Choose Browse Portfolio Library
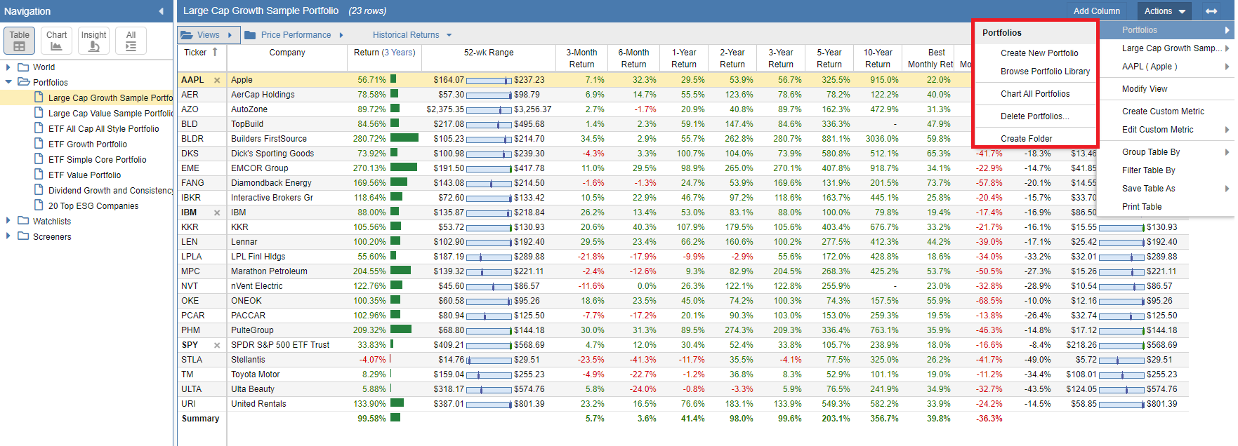 (x=1045, y=72)
